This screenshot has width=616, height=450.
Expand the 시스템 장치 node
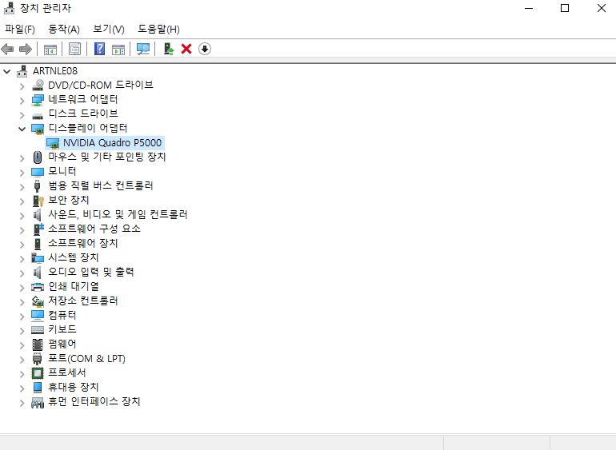(22, 259)
